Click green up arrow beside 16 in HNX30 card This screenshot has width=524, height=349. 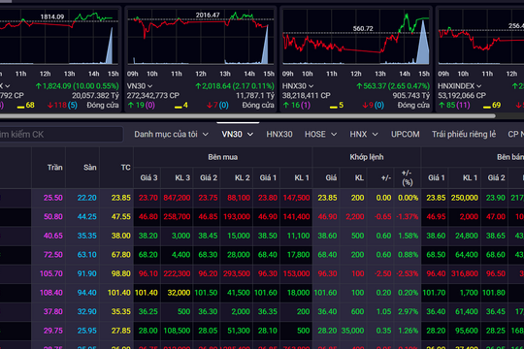tap(286, 106)
